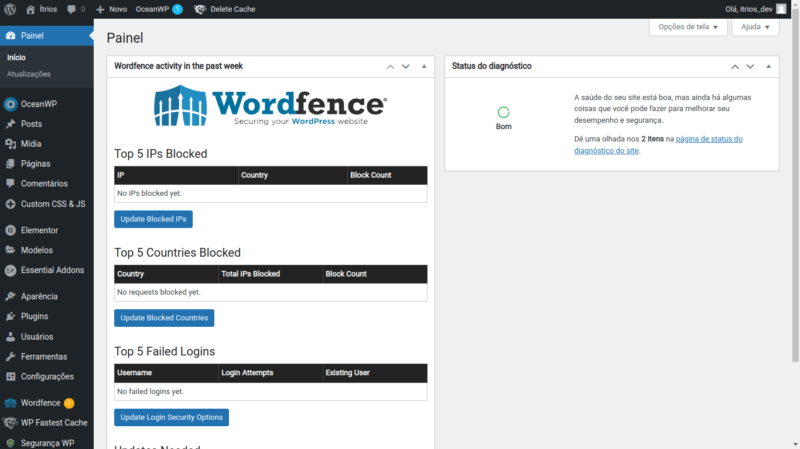
Task: Click the Update Blocked IPs button
Action: coord(153,219)
